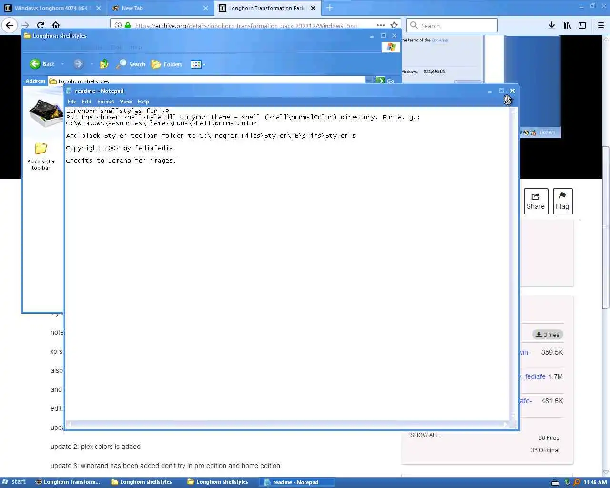The width and height of the screenshot is (610, 488).
Task: Close the New Tab tab
Action: pyautogui.click(x=206, y=8)
